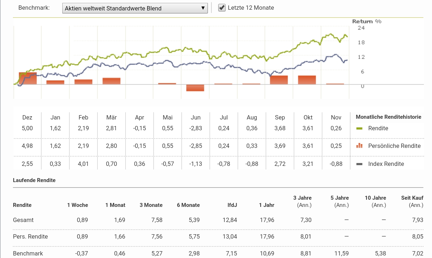This screenshot has width=432, height=258.
Task: Click the Monatliche Renditehistorie heading
Action: coord(388,117)
